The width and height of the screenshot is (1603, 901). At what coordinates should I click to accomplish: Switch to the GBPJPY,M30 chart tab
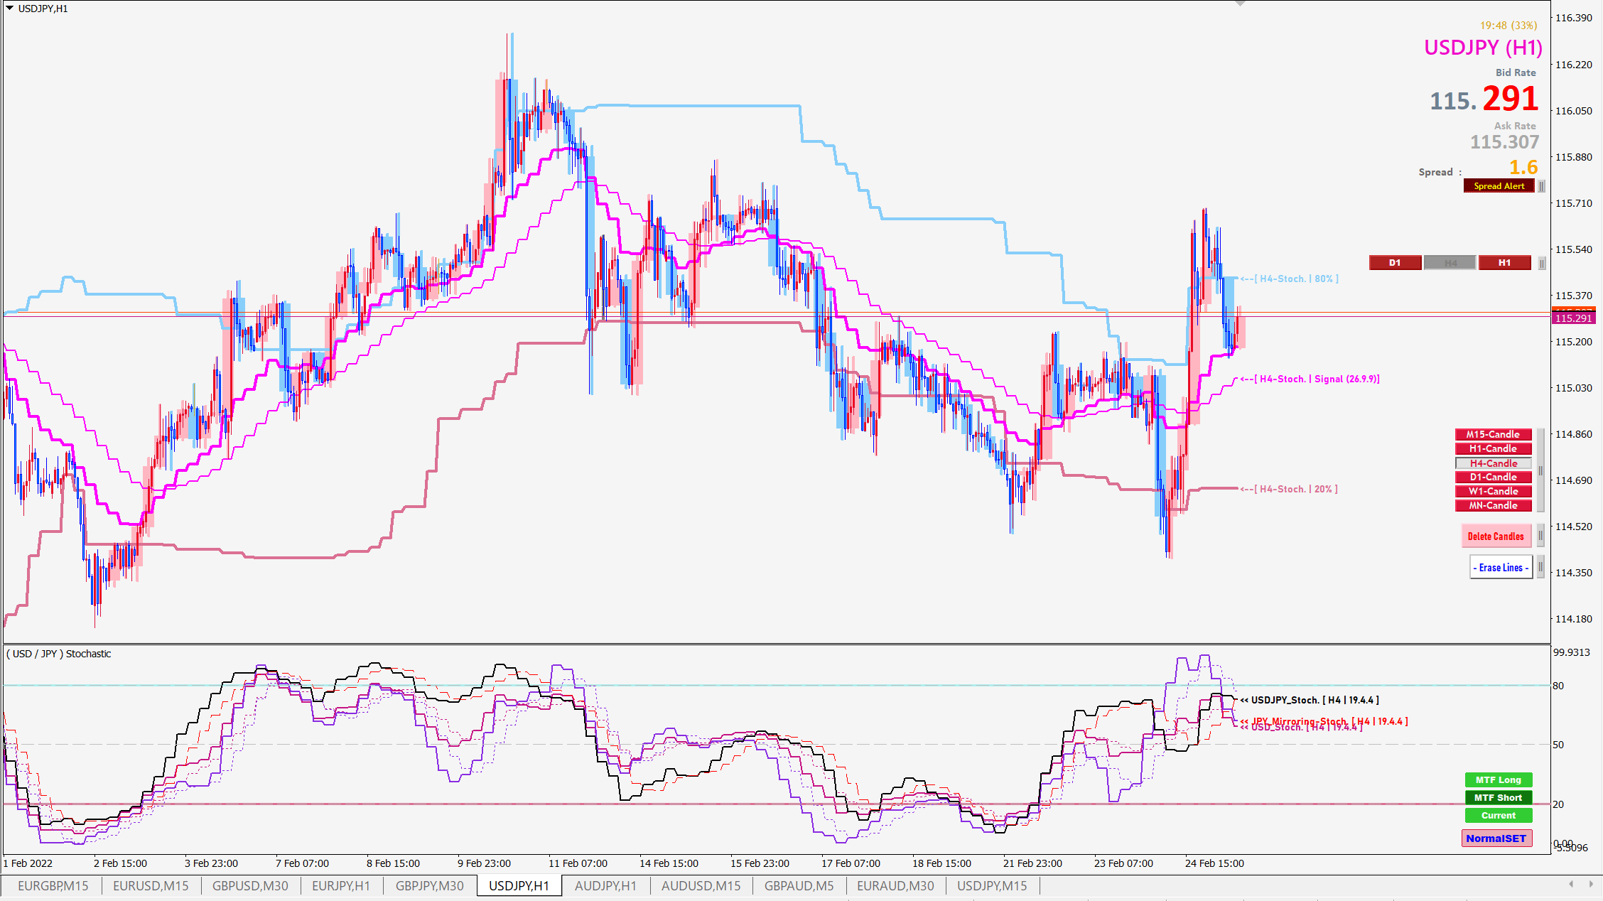(x=429, y=886)
